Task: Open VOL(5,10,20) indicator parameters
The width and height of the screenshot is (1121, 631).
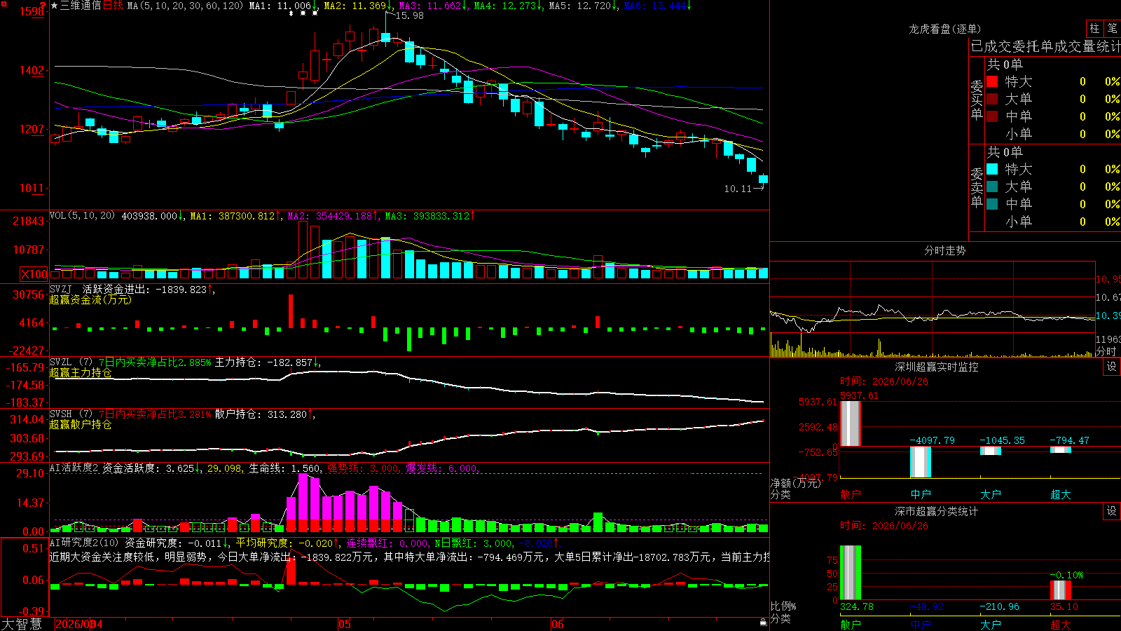Action: point(82,215)
